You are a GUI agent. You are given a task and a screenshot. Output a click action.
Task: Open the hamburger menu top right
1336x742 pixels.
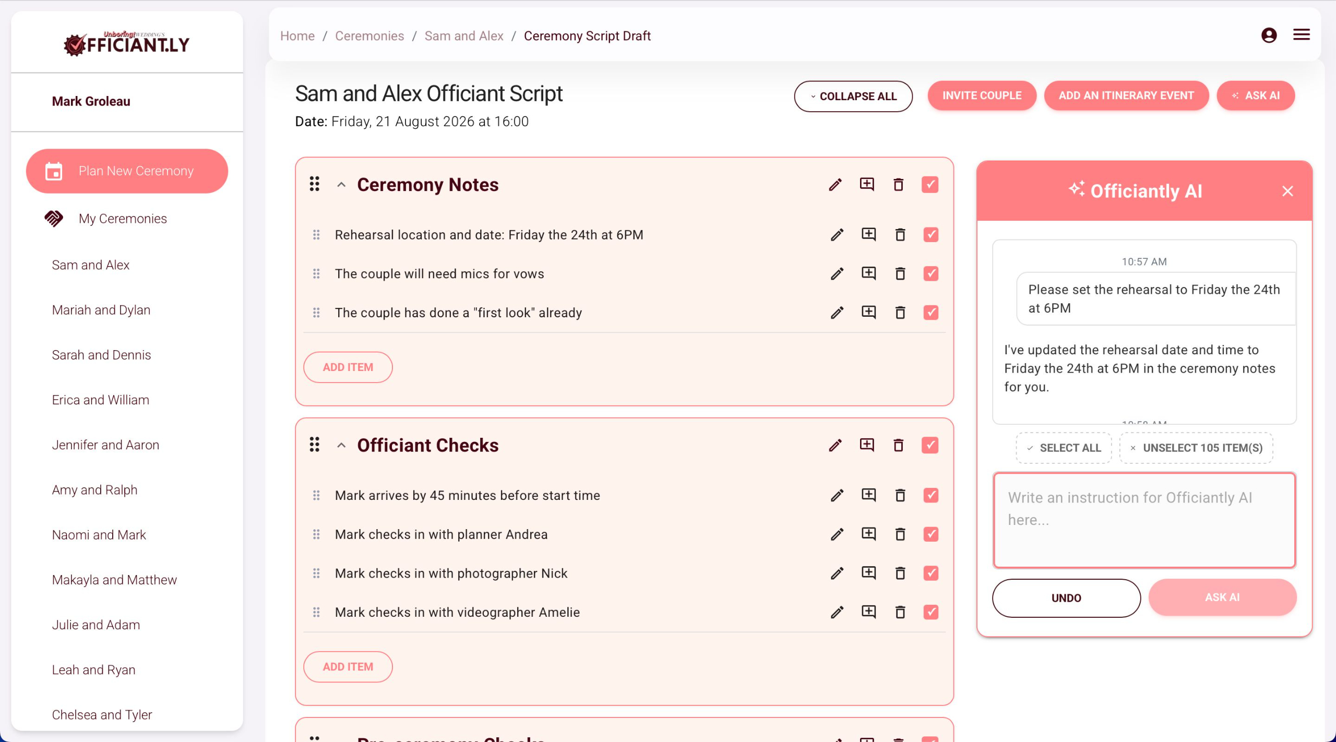click(x=1301, y=35)
